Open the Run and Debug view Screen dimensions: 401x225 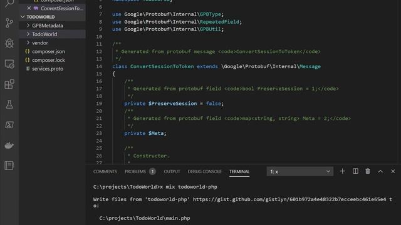pyautogui.click(x=9, y=43)
